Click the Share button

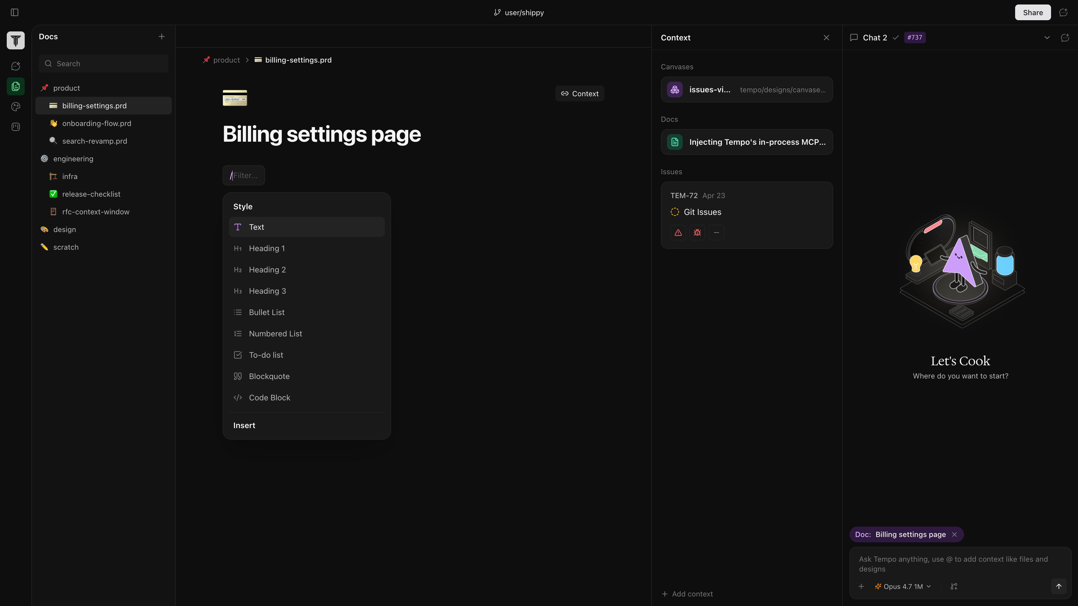[1033, 13]
